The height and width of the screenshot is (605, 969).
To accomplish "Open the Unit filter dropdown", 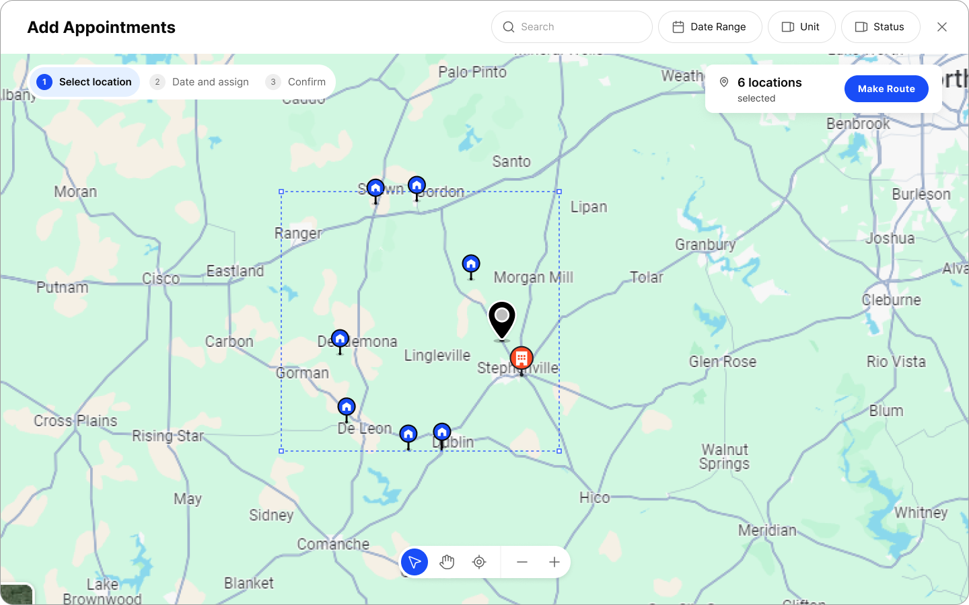I will coord(801,27).
